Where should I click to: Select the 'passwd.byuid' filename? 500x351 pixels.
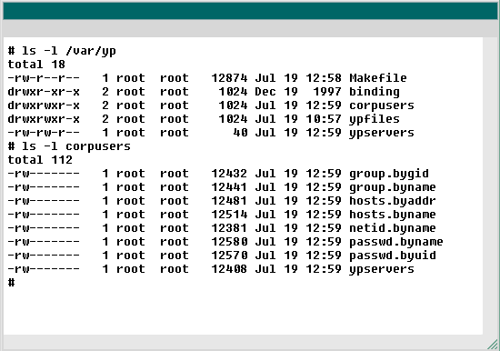pyautogui.click(x=392, y=256)
